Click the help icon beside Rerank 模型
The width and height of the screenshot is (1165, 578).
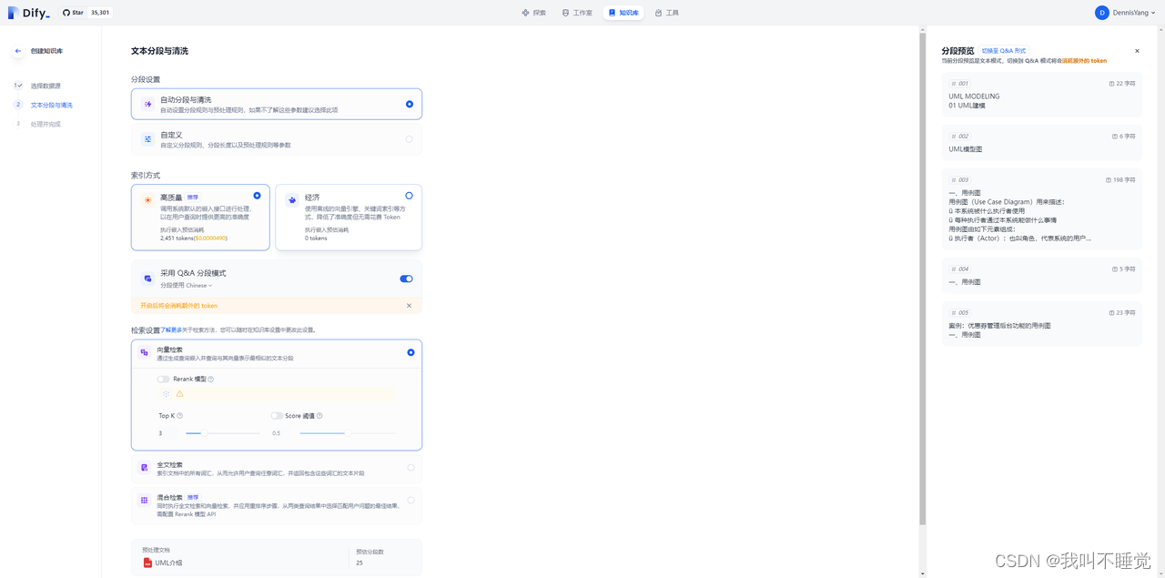(x=211, y=380)
